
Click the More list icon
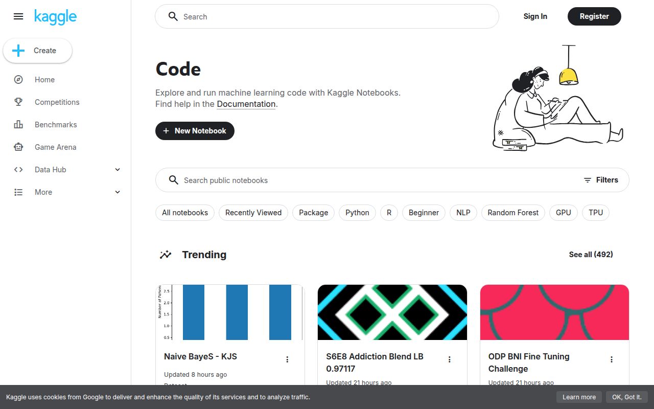[x=18, y=192]
